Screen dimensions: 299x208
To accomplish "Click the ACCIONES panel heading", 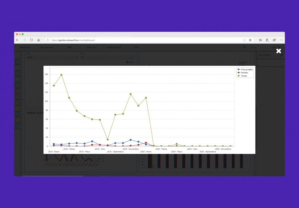I will (x=265, y=55).
